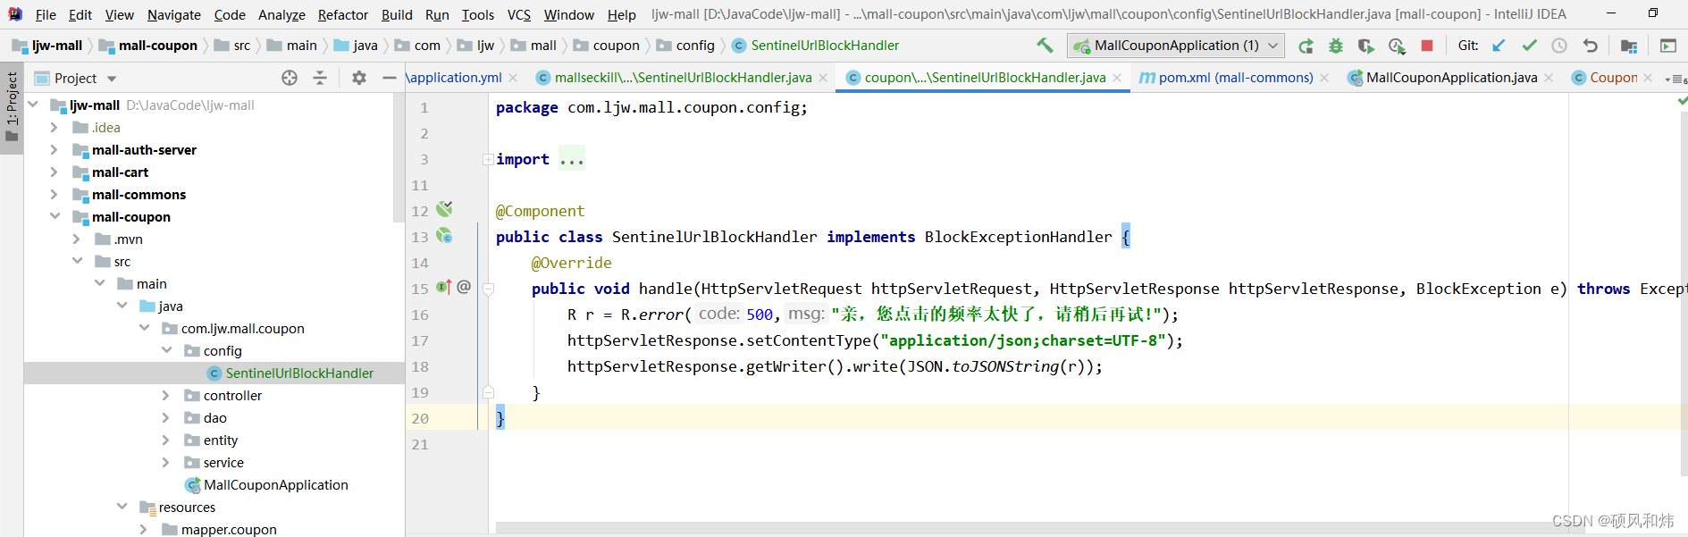
Task: Open the Project Structure icon
Action: coord(1629,46)
